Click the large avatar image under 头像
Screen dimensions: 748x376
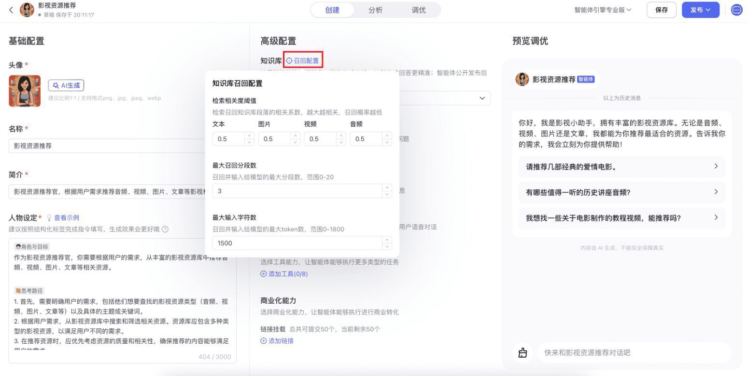coord(25,91)
